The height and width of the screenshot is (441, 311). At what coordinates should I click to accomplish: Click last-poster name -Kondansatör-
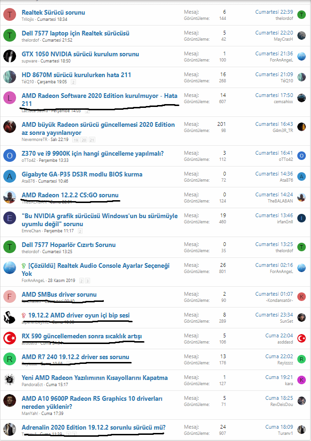coord(279,300)
